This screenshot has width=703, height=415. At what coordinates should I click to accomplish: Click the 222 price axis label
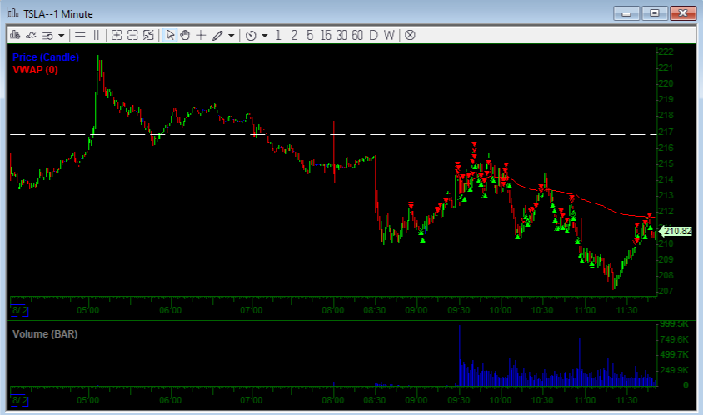(666, 52)
